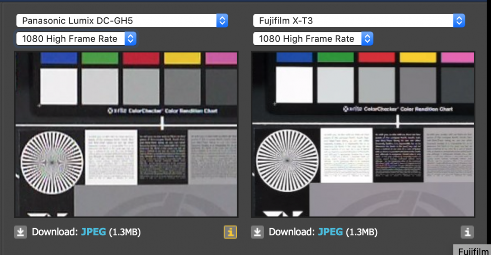Click the brightest white patch in Fujifilm image

(294, 84)
